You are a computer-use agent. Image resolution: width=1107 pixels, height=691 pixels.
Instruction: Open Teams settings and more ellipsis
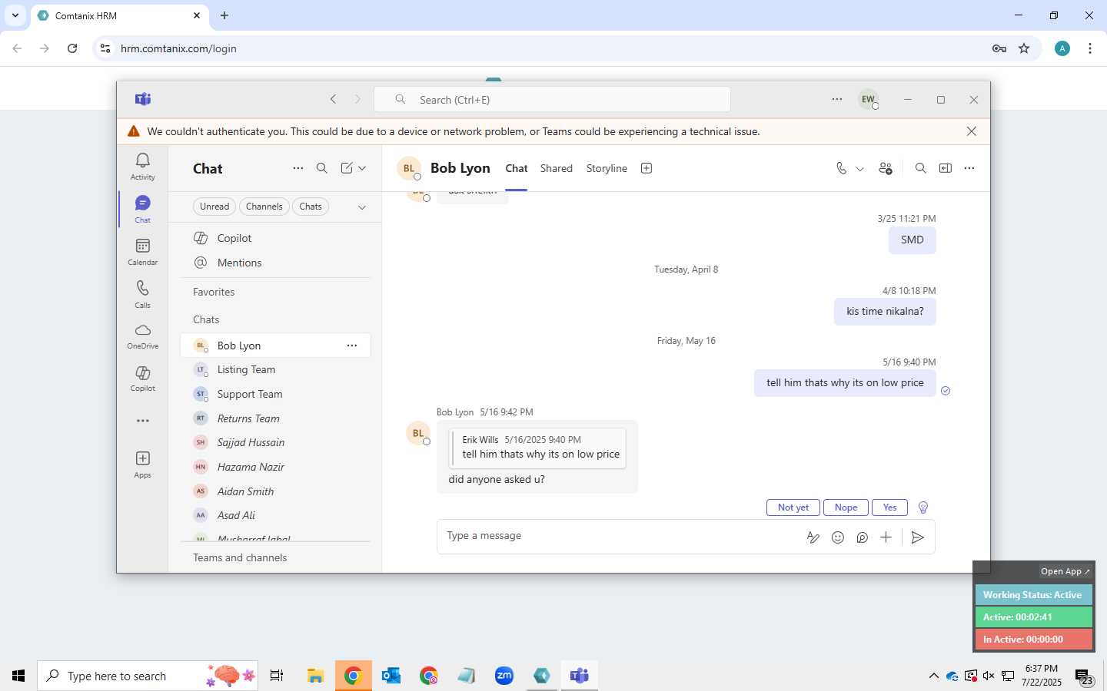click(837, 99)
